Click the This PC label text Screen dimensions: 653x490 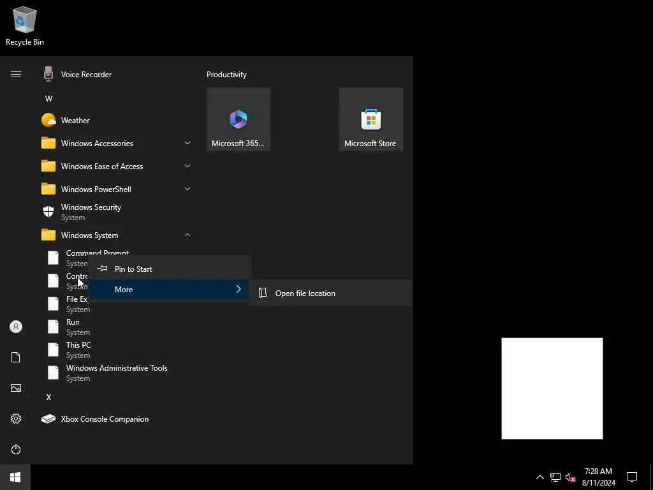78,345
